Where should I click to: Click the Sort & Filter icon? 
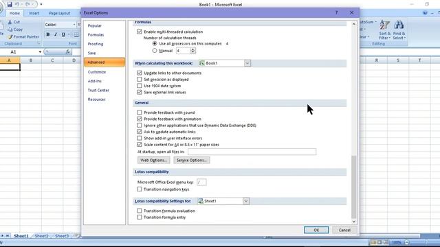[384, 25]
